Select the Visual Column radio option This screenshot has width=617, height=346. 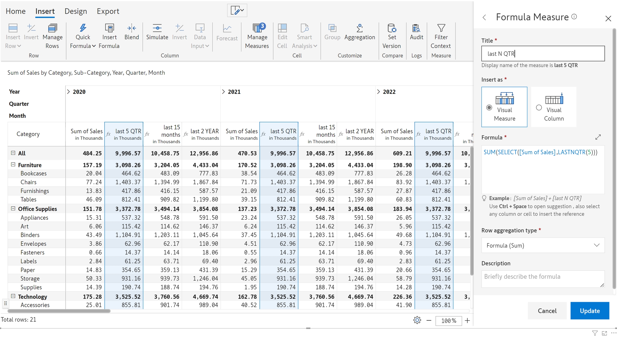tap(539, 108)
